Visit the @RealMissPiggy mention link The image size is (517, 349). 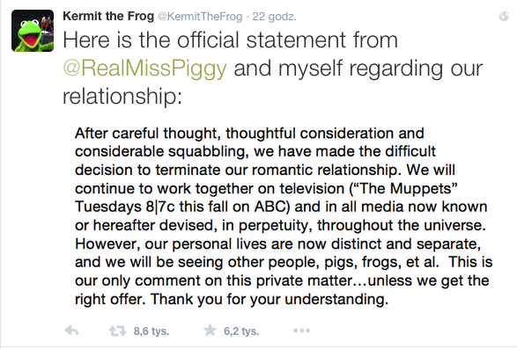click(144, 69)
